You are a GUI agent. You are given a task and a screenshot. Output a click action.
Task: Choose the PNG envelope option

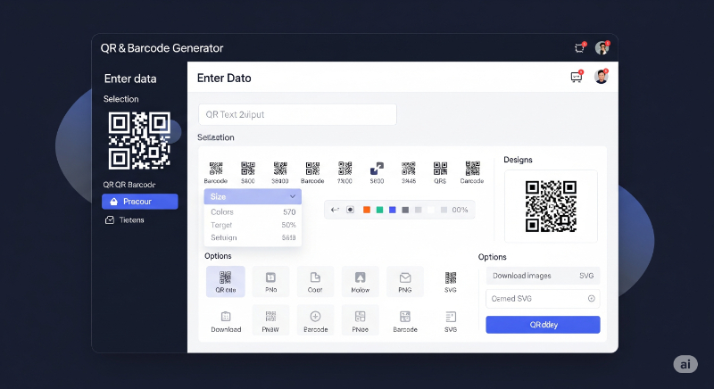click(x=405, y=282)
